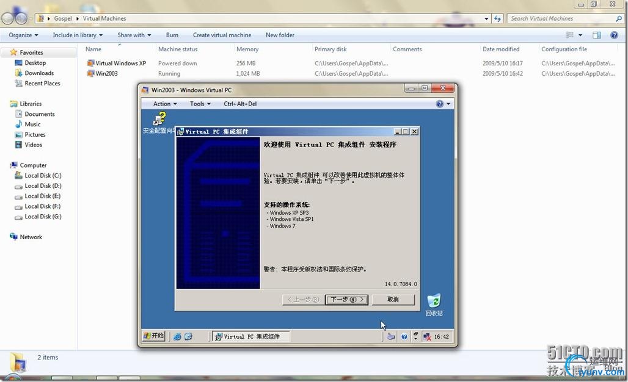The image size is (628, 382).
Task: Click the Gospel breadcrumb segment
Action: (x=63, y=18)
